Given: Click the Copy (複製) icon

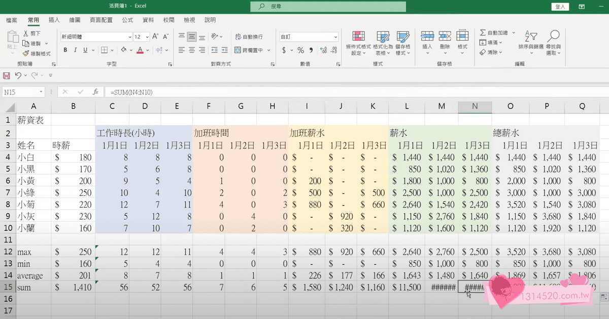Looking at the screenshot, I should 25,44.
